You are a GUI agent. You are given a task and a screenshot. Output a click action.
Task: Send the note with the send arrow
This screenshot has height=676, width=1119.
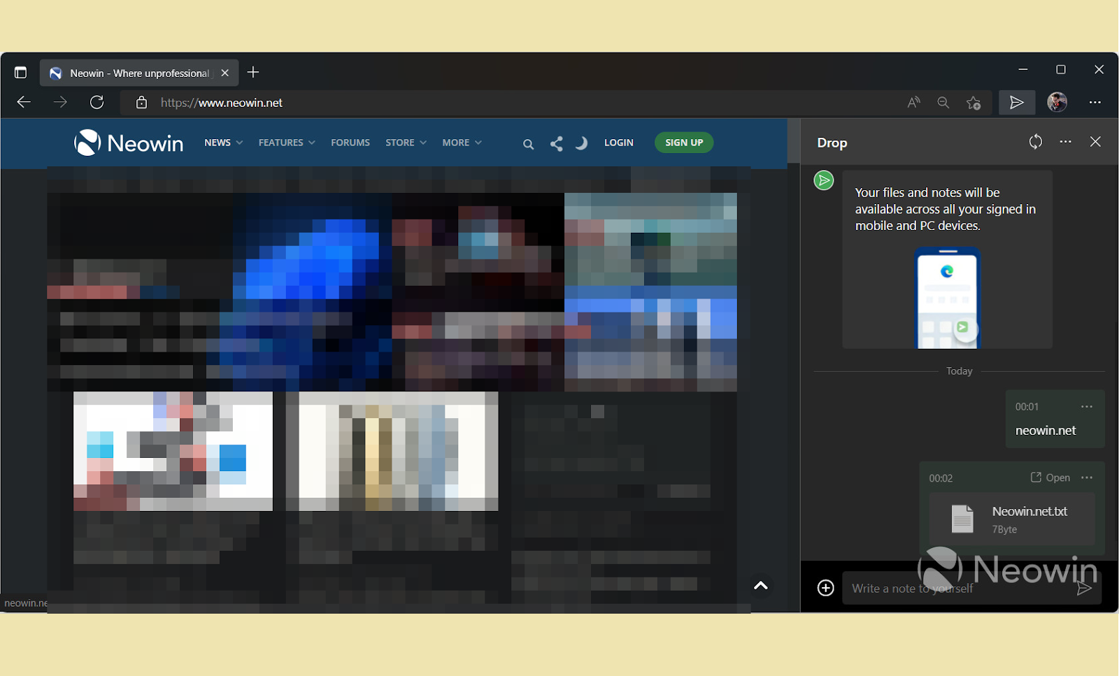pyautogui.click(x=1085, y=588)
